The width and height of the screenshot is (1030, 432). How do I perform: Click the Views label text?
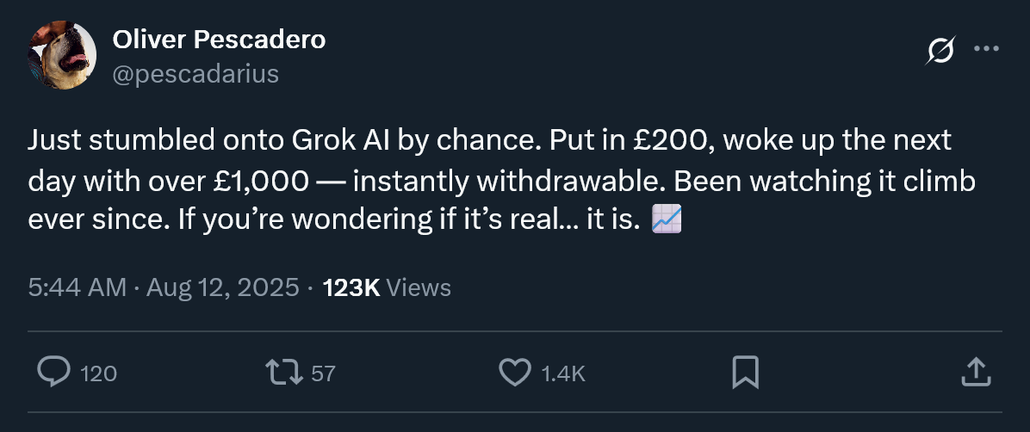pos(419,287)
